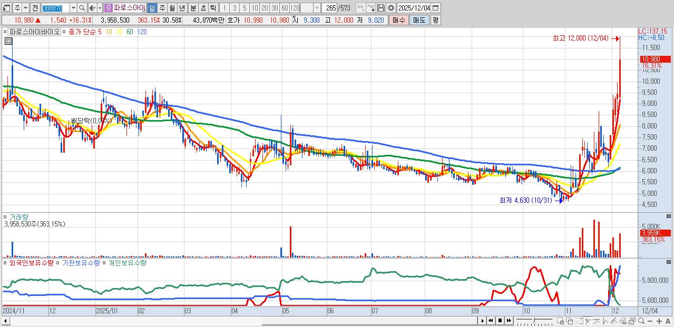Switch to 월 monthly period
Image resolution: width=674 pixels, height=327 pixels.
click(172, 8)
